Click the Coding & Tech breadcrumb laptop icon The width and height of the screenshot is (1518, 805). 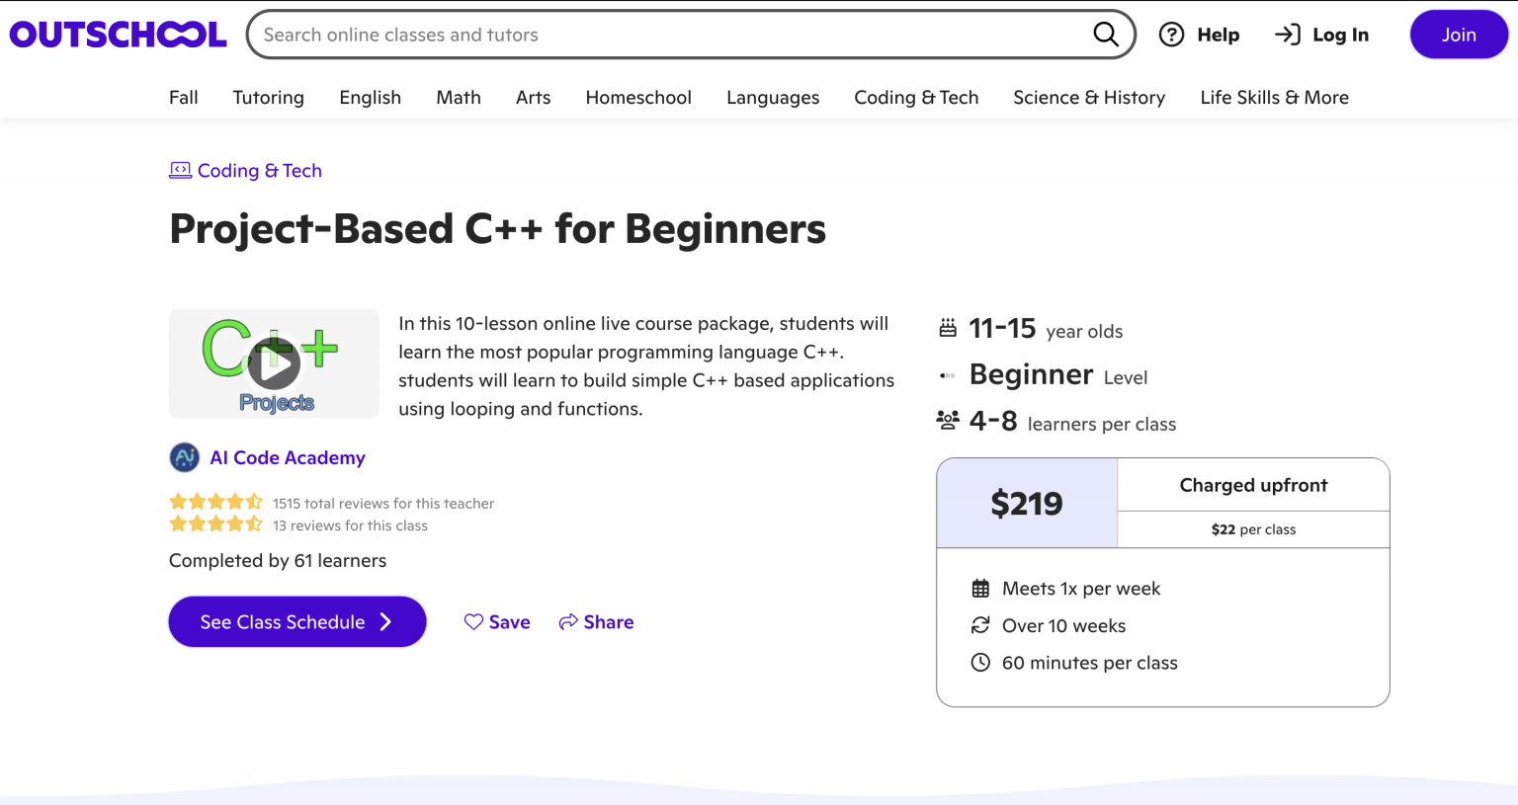180,169
